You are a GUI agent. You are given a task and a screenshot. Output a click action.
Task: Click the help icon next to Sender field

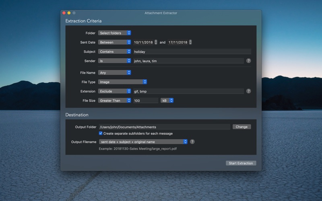point(248,61)
